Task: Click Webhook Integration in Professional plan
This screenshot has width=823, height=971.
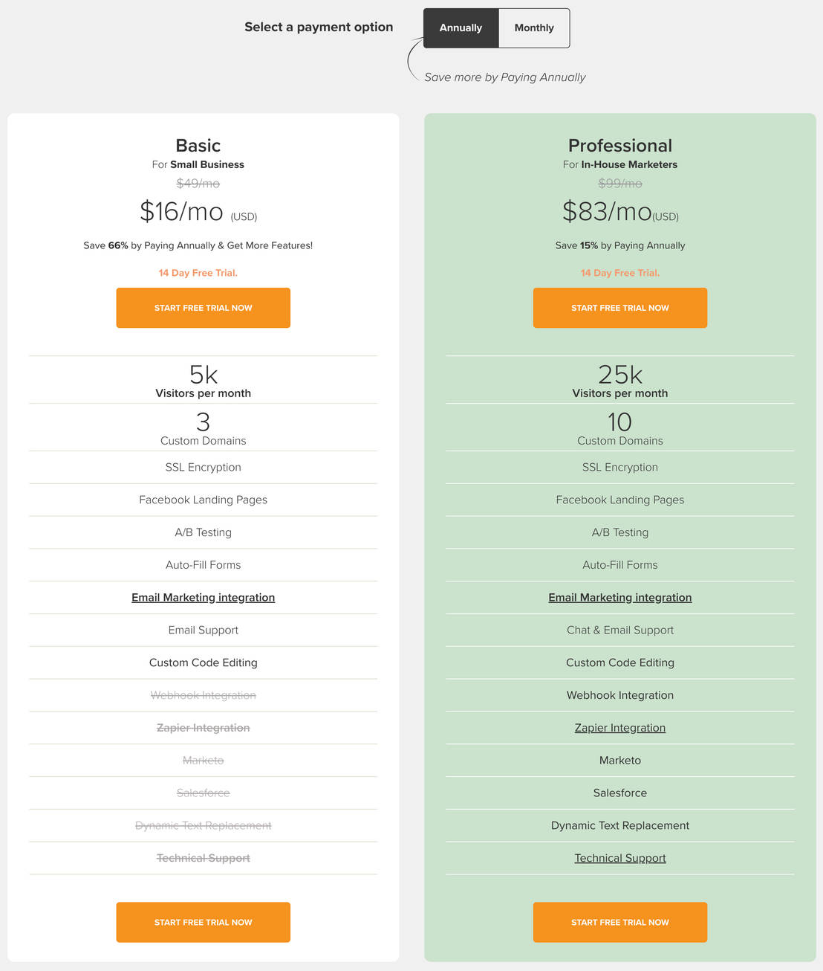Action: point(619,695)
